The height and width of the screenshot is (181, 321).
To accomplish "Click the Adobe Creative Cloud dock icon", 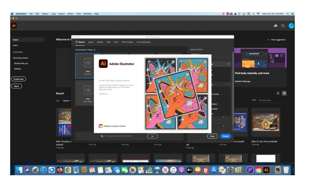I will point(258,170).
